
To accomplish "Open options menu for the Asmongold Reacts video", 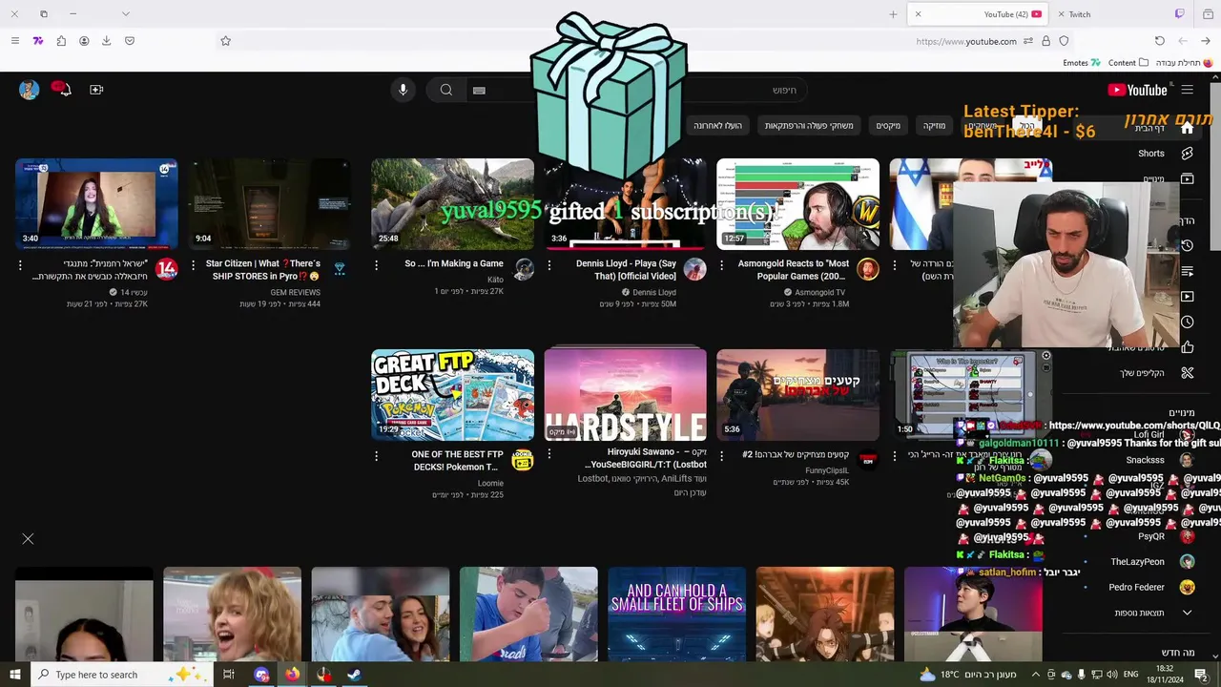I will click(721, 265).
